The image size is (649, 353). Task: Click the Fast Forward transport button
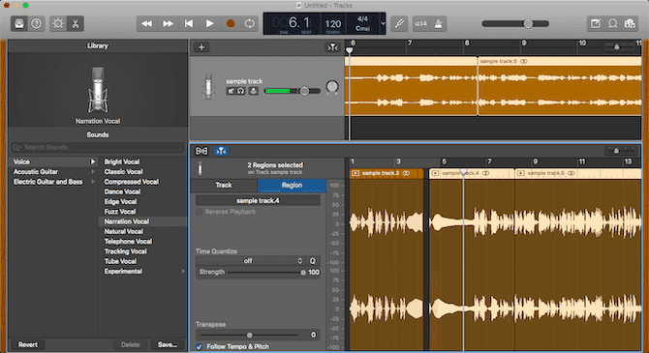[x=168, y=23]
